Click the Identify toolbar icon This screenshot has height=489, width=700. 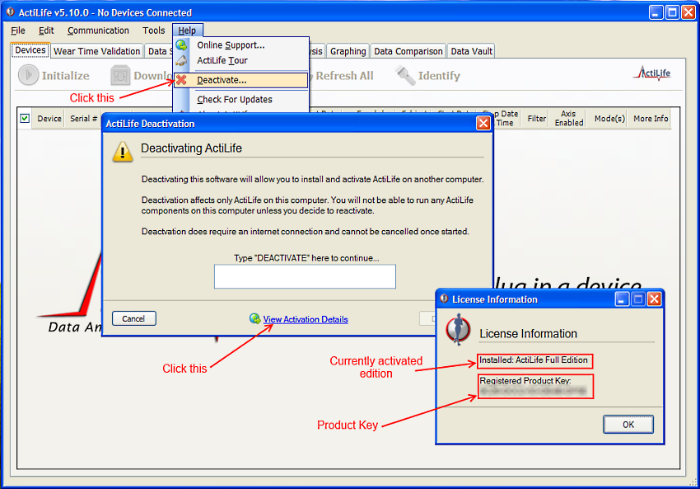point(405,75)
